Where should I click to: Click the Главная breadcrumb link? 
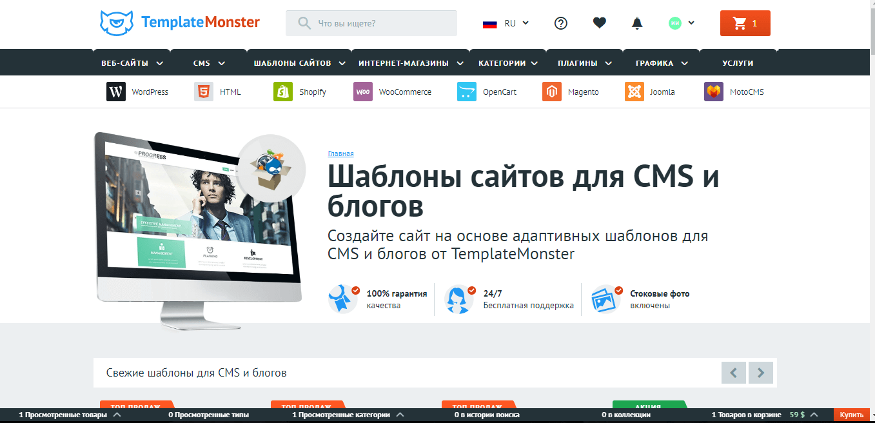340,153
